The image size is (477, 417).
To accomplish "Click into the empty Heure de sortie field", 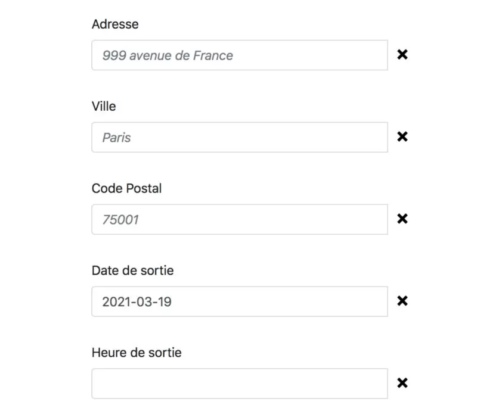I will [240, 383].
